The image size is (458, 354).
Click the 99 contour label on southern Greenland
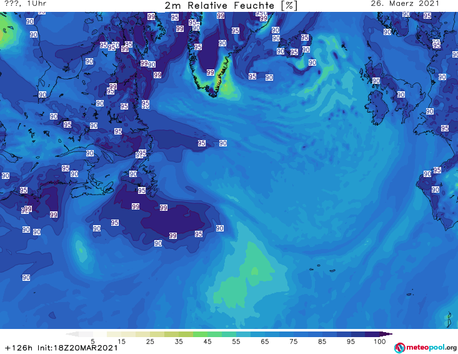[211, 73]
